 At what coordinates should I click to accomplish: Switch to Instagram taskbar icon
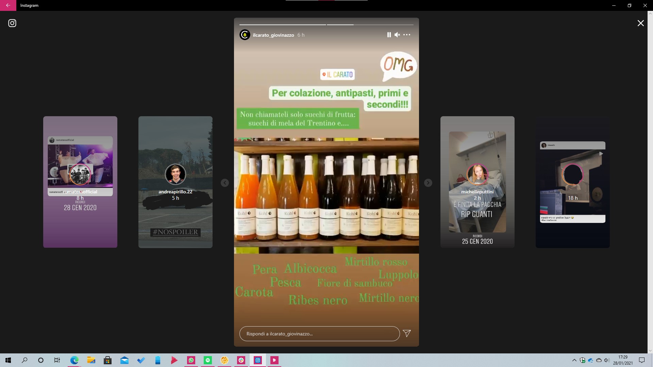[258, 360]
